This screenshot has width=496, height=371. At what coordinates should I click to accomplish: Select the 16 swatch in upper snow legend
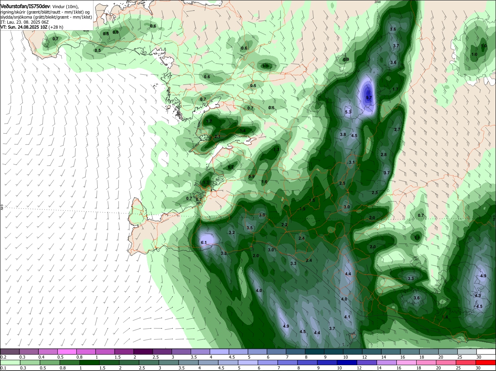(x=410, y=352)
